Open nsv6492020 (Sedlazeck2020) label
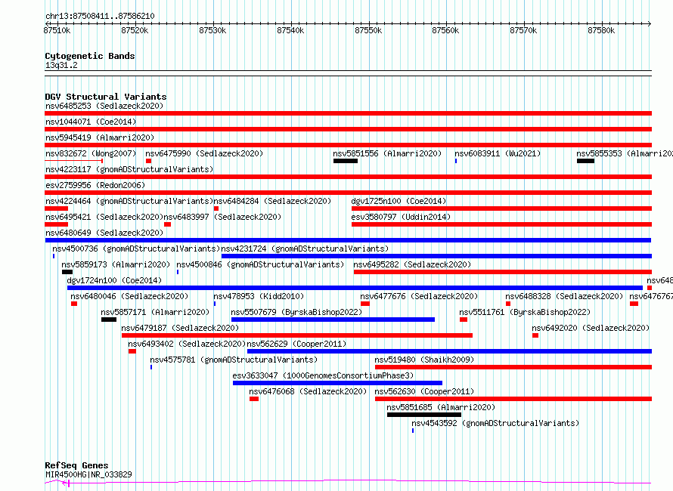This screenshot has width=673, height=491. point(591,328)
